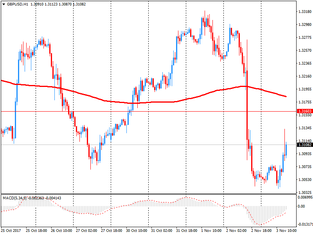Select the 1 Nov 10:00 time label

(211, 231)
